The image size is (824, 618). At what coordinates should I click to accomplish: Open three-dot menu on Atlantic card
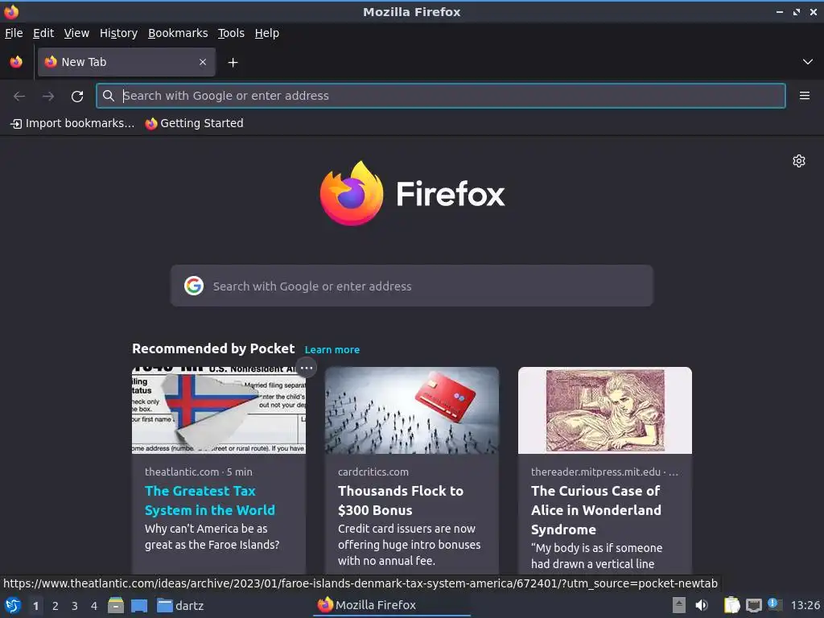point(307,368)
